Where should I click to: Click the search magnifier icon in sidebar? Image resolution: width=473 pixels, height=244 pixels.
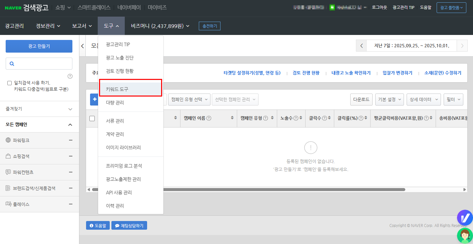[12, 64]
